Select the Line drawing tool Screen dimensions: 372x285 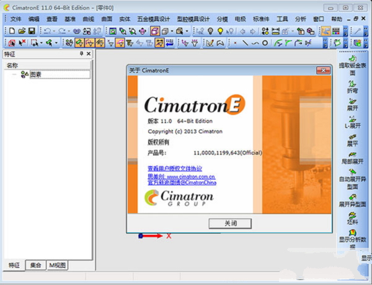(246, 43)
